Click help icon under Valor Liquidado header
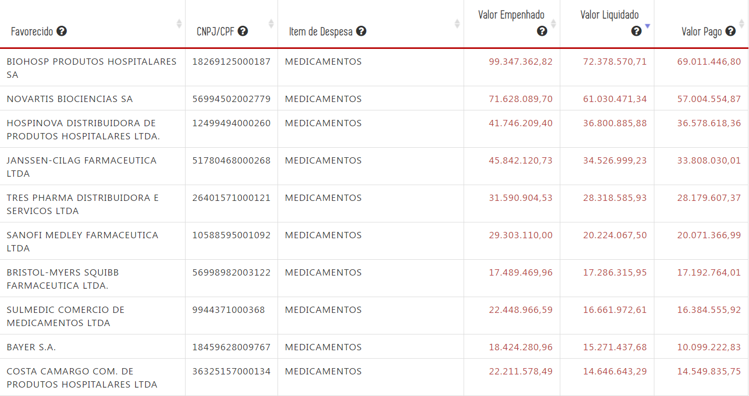This screenshot has height=396, width=749. 636,31
